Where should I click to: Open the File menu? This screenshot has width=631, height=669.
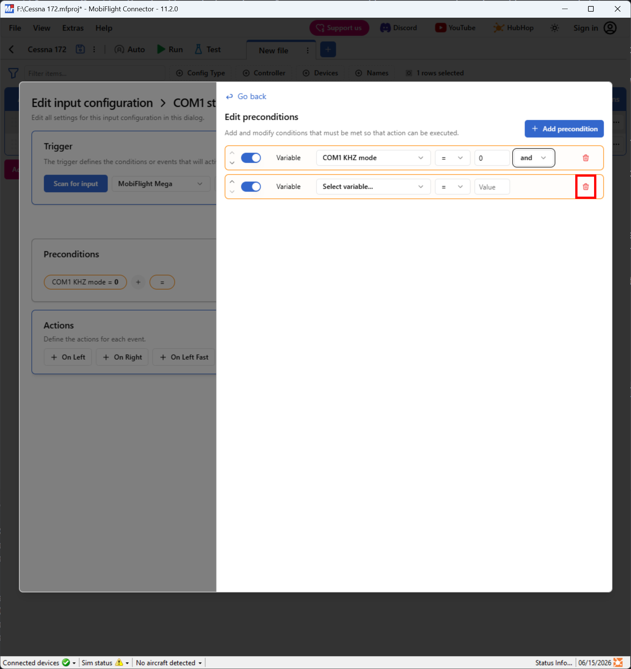[x=15, y=28]
